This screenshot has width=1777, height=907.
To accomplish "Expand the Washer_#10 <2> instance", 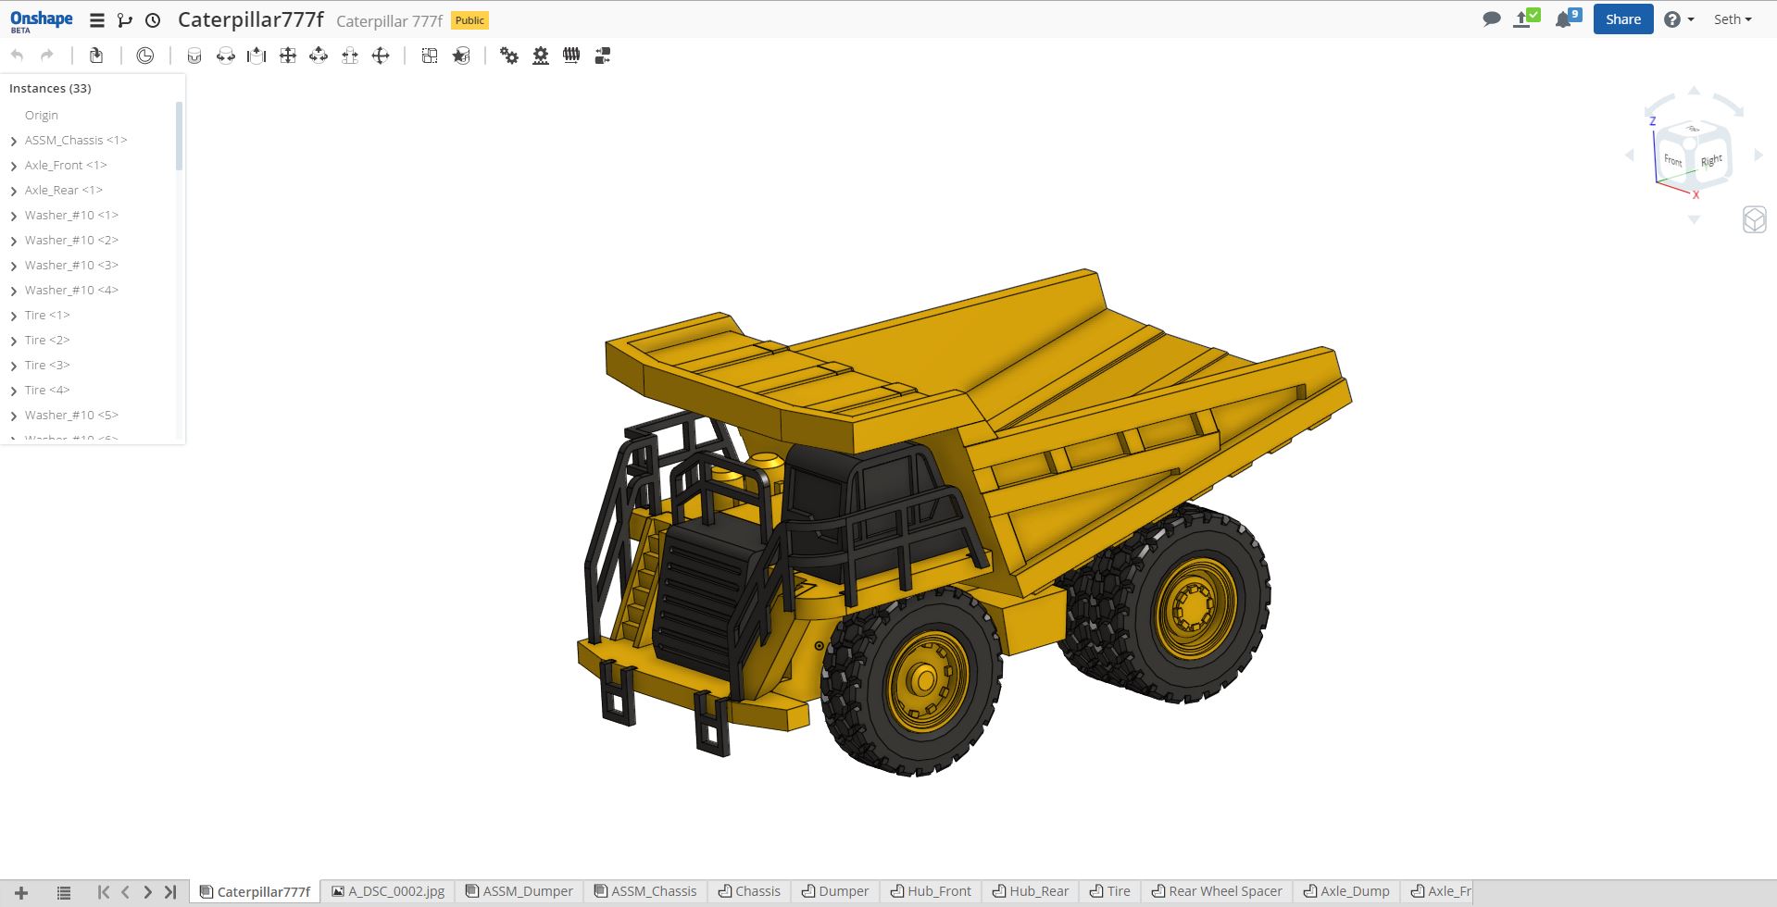I will (14, 241).
